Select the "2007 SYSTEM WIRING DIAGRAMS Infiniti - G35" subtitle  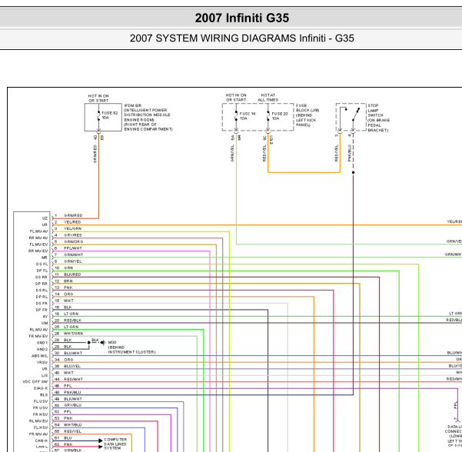(x=242, y=38)
